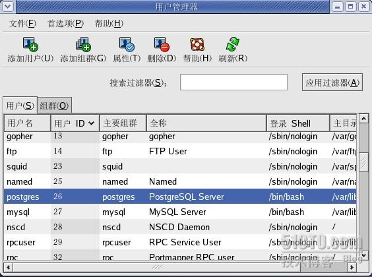Sort by the User Name (用户名) column header

(x=27, y=123)
